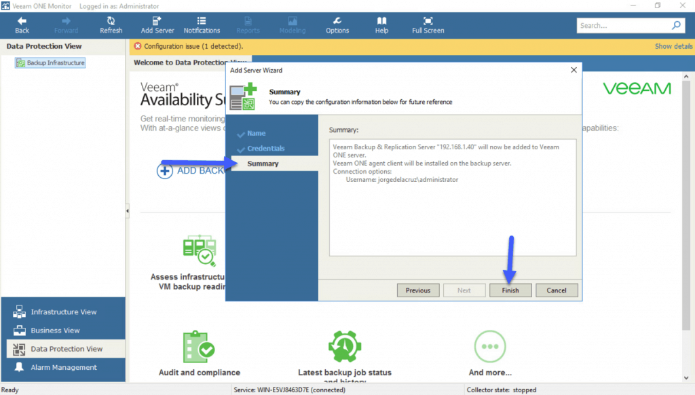Go to the Credentials wizard step

click(x=265, y=149)
